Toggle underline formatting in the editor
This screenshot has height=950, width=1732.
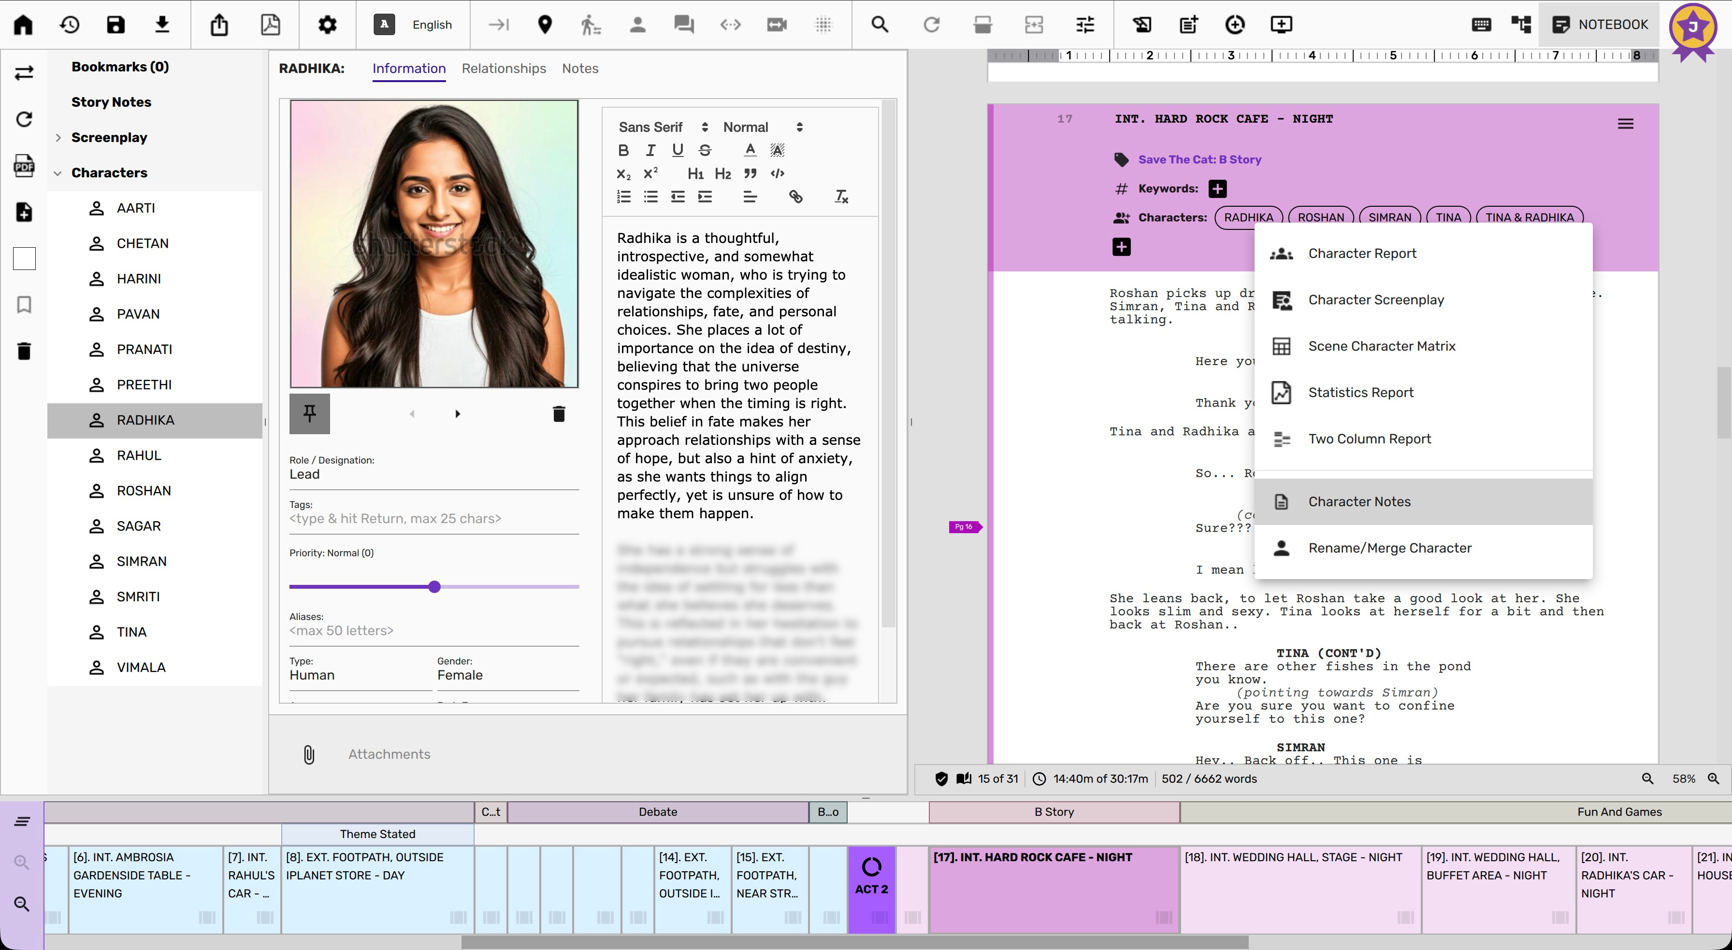[677, 151]
